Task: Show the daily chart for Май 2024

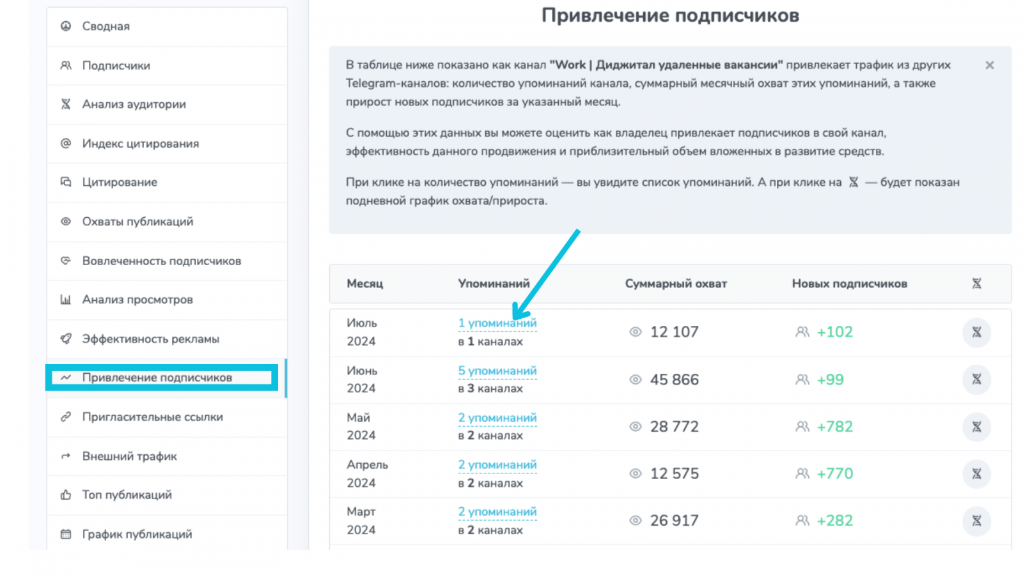Action: [976, 427]
